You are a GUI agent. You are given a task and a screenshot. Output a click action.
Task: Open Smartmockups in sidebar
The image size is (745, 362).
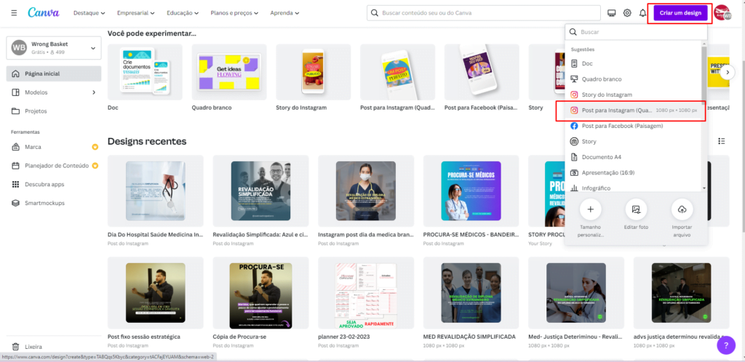click(x=54, y=203)
